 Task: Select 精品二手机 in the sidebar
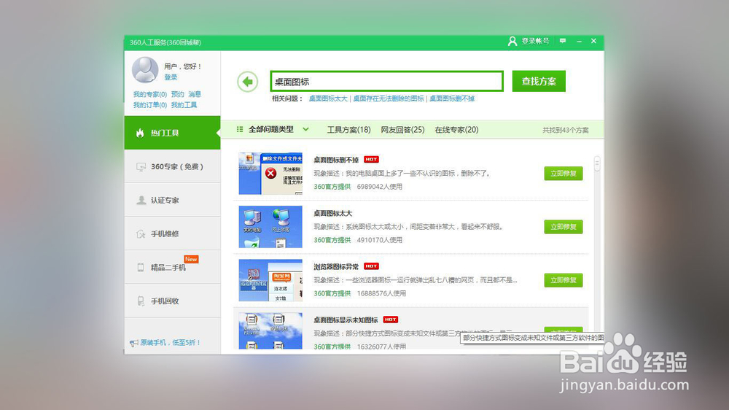click(173, 267)
